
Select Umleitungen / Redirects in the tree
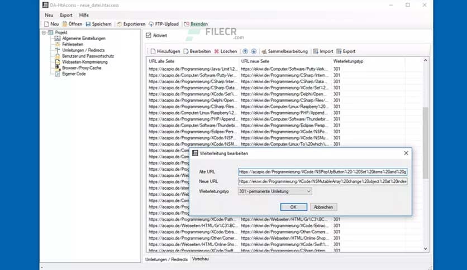[x=83, y=50]
